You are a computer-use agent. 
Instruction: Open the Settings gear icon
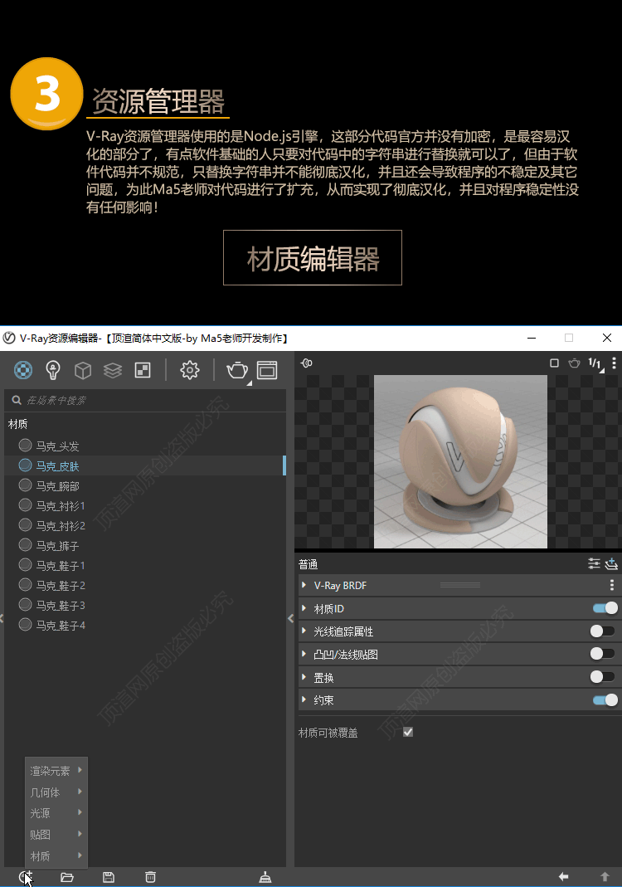189,370
